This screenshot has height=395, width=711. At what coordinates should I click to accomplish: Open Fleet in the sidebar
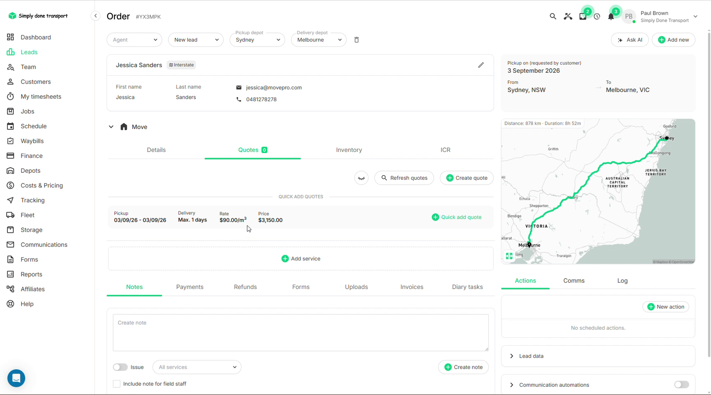point(28,215)
